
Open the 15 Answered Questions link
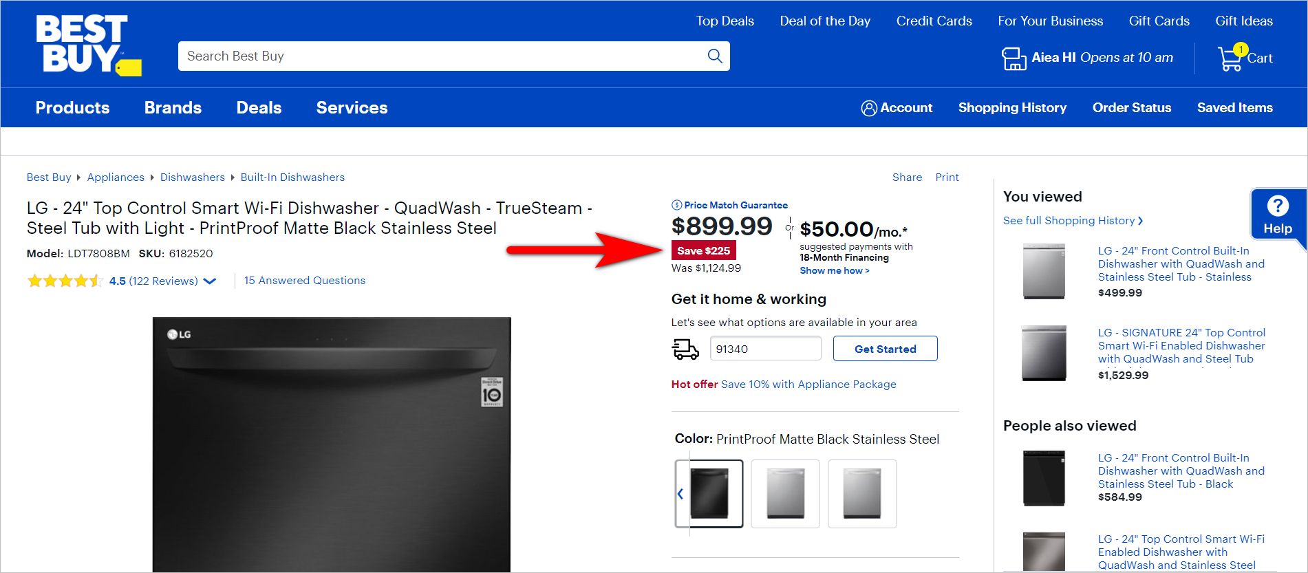305,280
